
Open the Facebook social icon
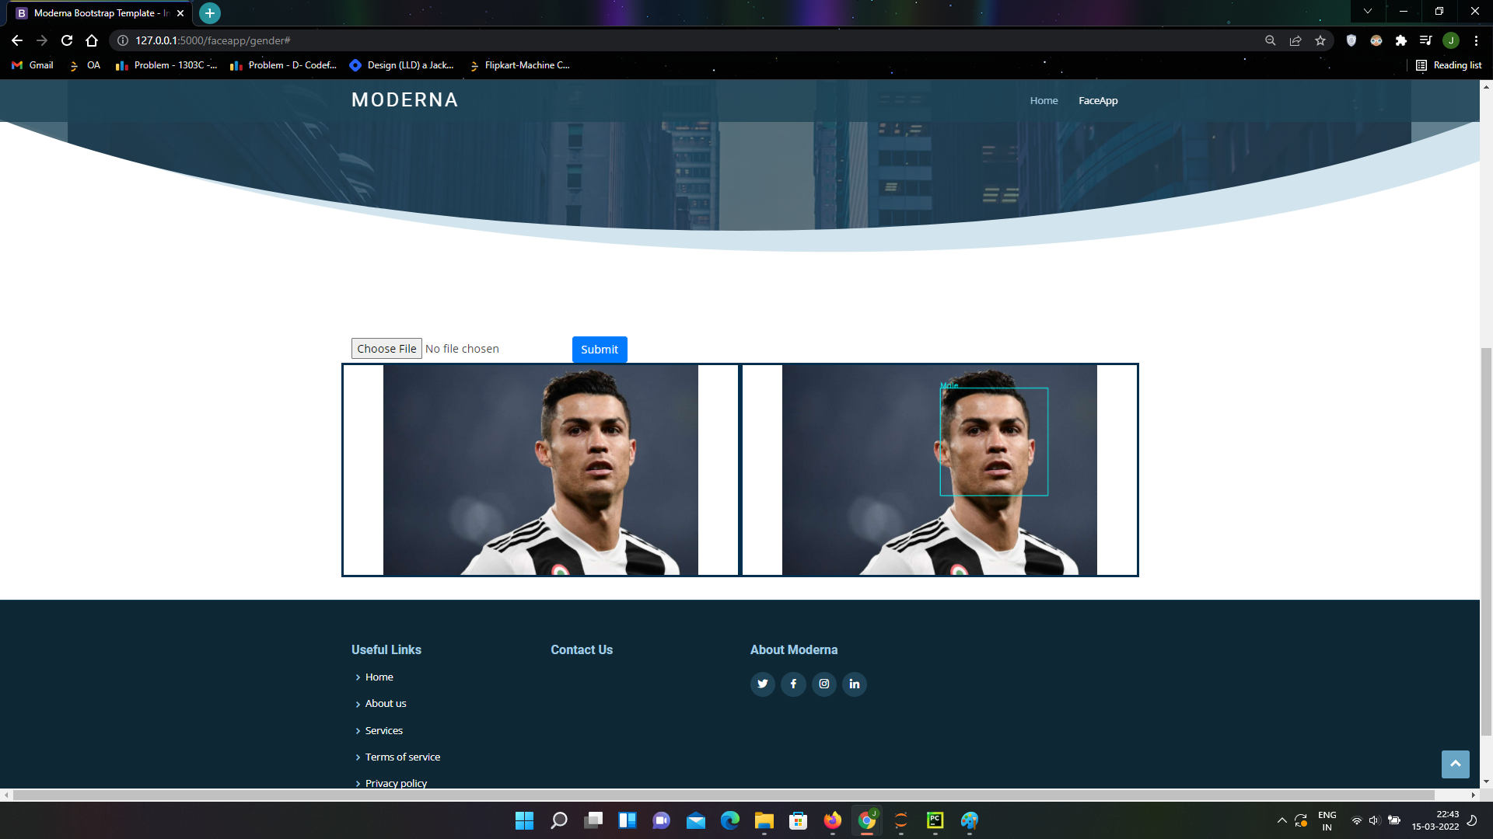tap(793, 684)
